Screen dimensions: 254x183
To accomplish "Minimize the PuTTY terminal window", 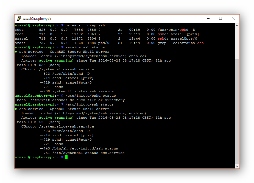I will tap(208, 18).
